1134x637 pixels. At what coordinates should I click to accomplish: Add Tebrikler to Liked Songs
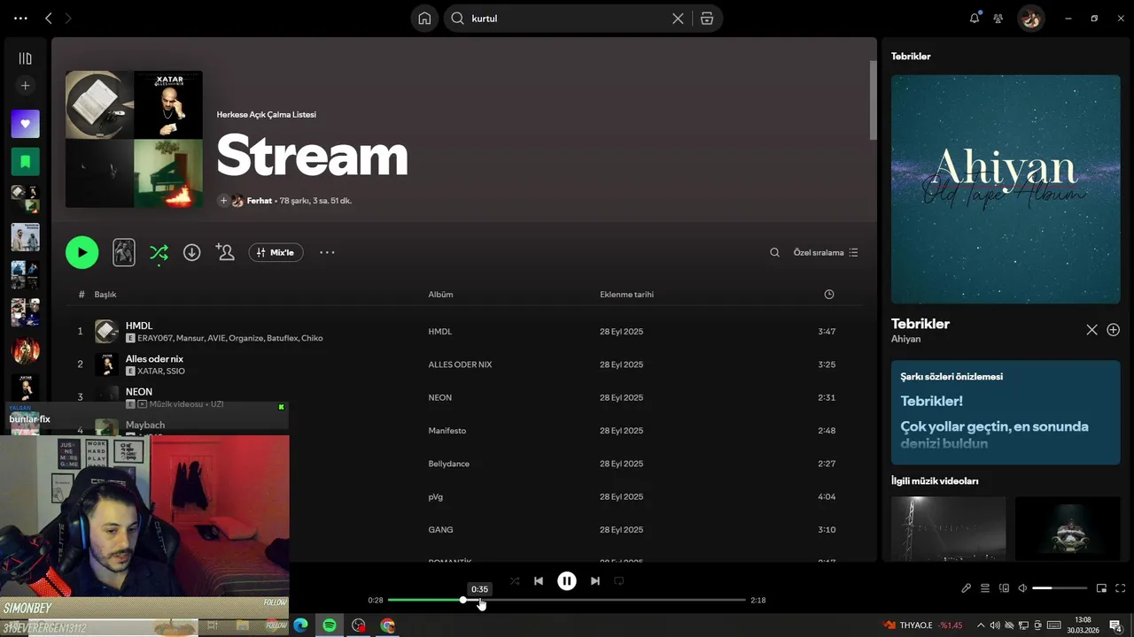coord(1113,330)
